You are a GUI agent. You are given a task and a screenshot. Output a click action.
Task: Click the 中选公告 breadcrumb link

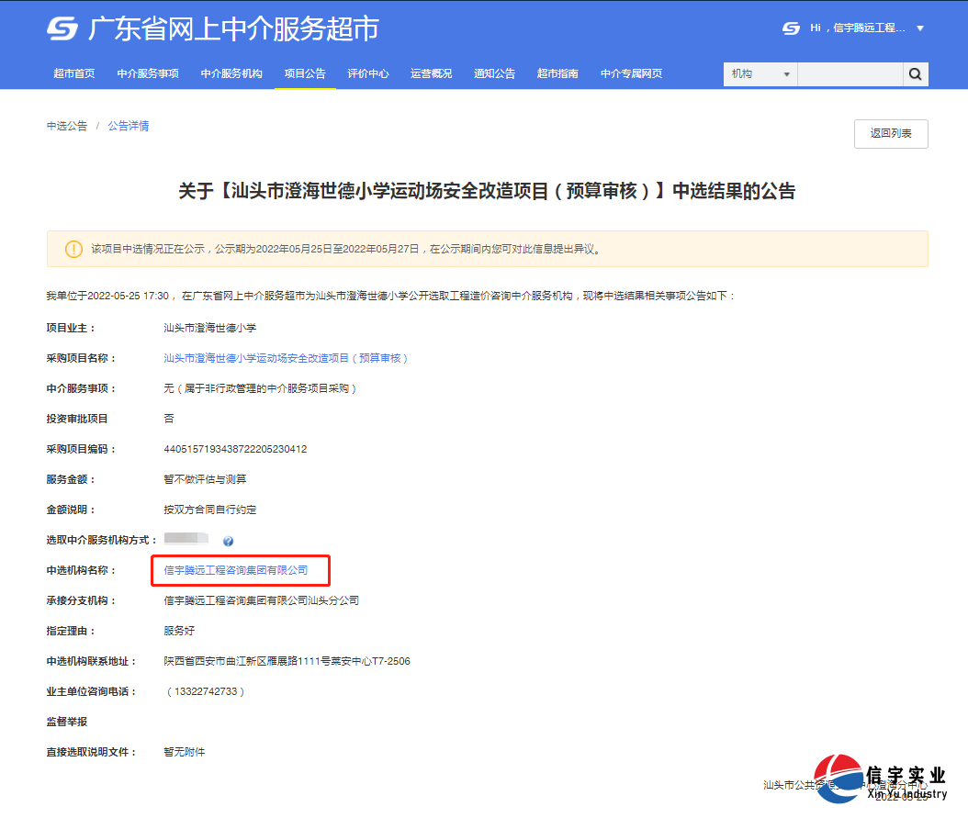tap(66, 126)
